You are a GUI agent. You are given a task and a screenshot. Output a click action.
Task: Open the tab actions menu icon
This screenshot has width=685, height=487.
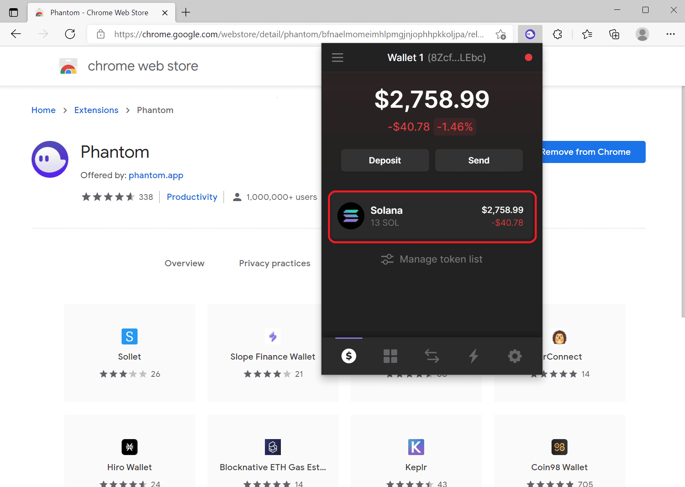pos(14,12)
